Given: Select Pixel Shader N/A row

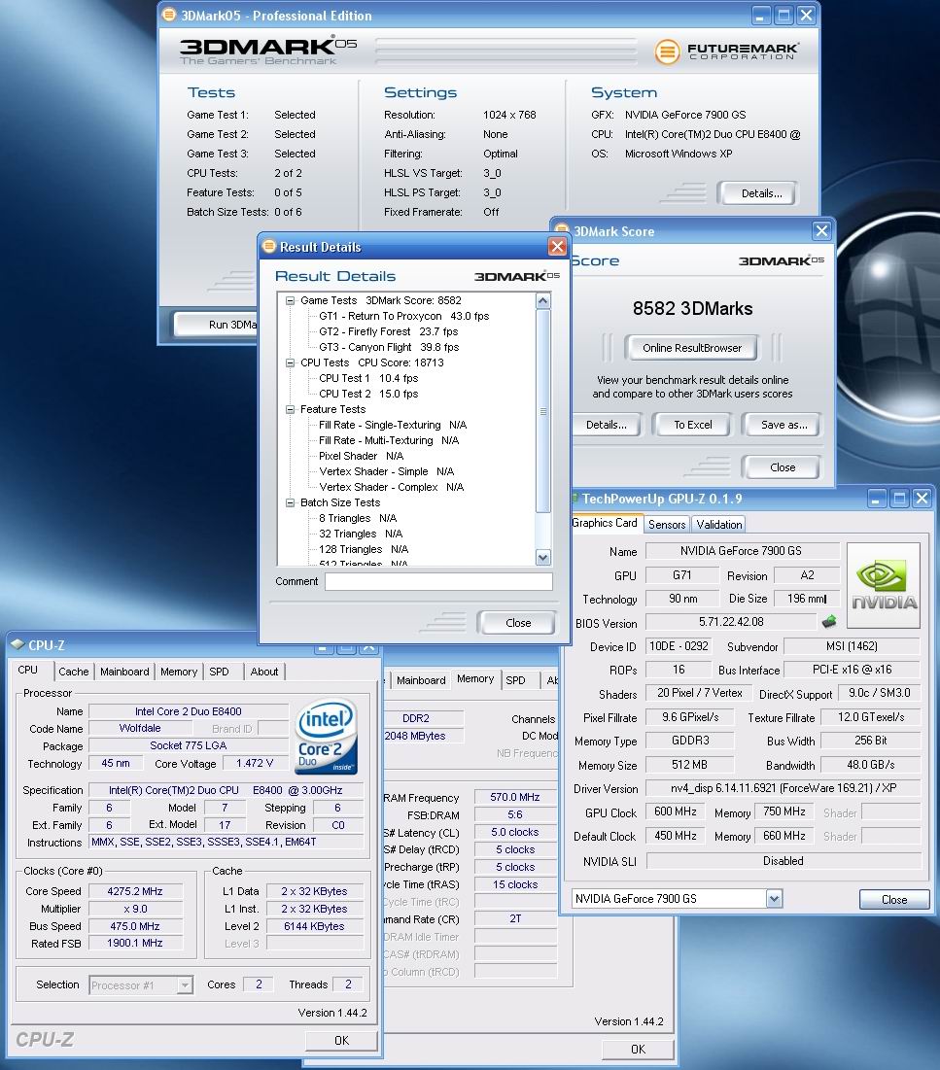Looking at the screenshot, I should pyautogui.click(x=361, y=456).
